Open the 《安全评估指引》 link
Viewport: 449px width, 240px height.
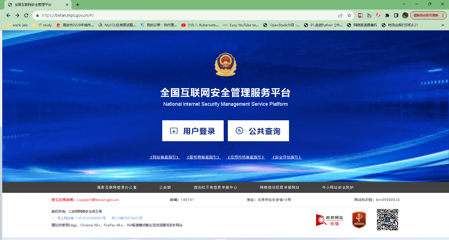click(287, 157)
